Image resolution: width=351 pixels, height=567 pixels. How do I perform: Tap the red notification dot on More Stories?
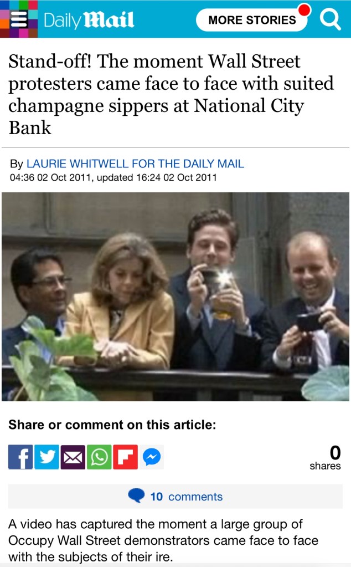[x=304, y=10]
